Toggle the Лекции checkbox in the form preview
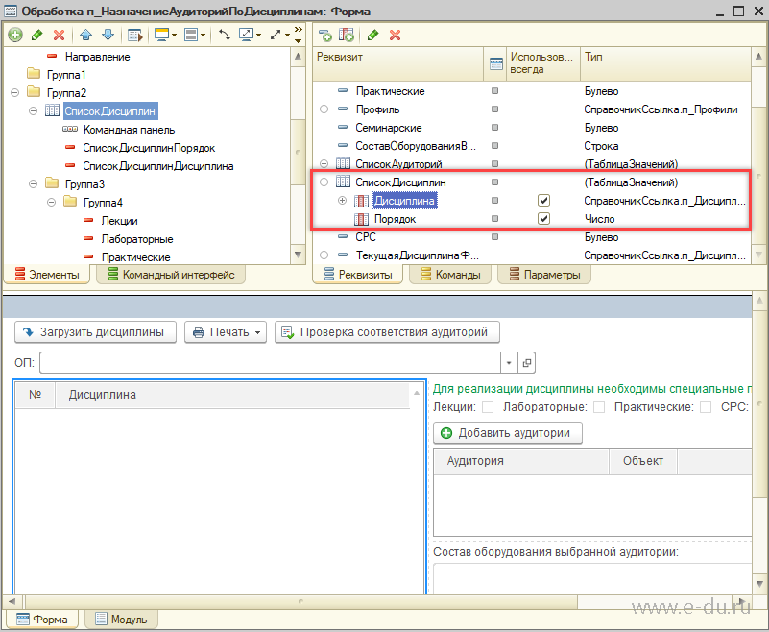The image size is (769, 632). tap(488, 407)
